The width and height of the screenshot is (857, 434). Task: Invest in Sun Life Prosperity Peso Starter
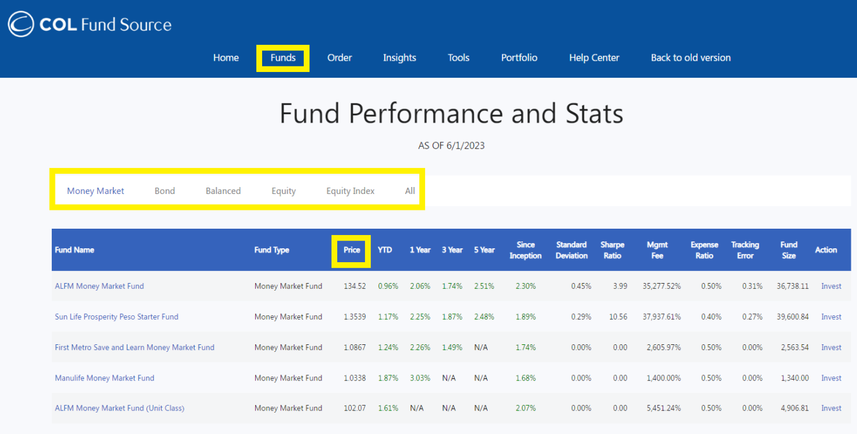(x=831, y=316)
